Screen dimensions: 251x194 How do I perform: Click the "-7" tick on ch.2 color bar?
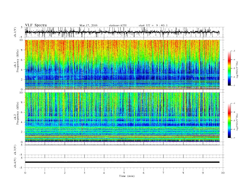(x=234, y=138)
